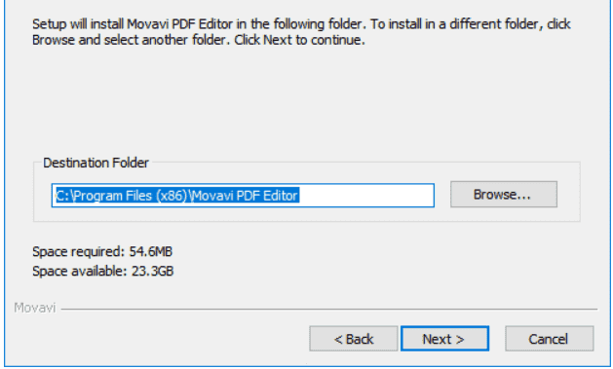
Task: Click 'Click Next to continue' instruction text
Action: [299, 40]
